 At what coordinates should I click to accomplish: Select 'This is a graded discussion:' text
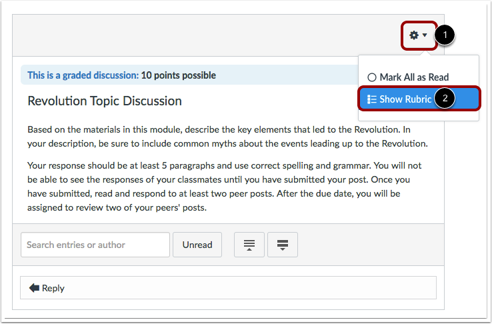[83, 75]
